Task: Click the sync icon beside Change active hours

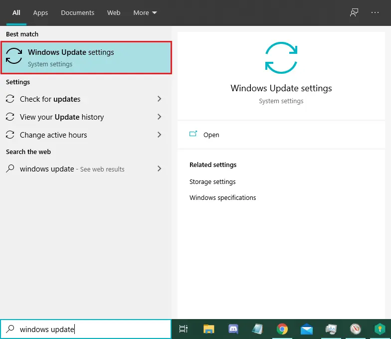Action: point(10,135)
